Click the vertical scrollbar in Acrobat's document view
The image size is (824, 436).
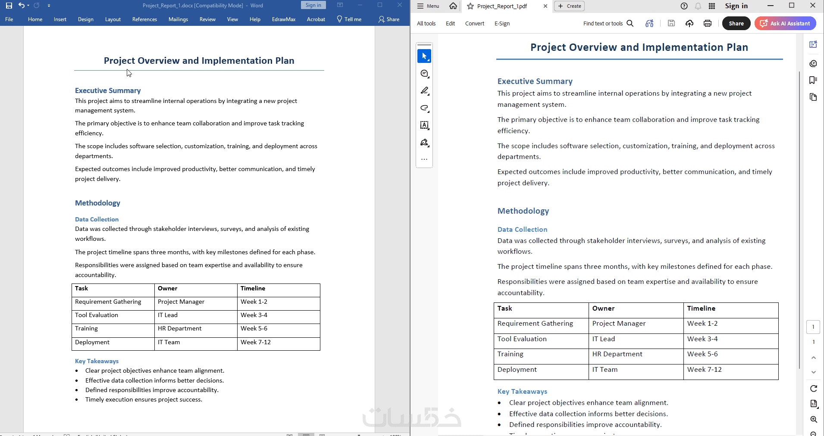point(799,220)
